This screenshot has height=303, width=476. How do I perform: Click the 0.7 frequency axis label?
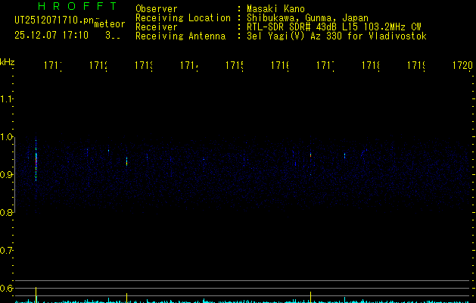point(6,251)
